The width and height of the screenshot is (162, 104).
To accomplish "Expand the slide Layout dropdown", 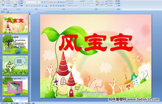I will (21, 1).
